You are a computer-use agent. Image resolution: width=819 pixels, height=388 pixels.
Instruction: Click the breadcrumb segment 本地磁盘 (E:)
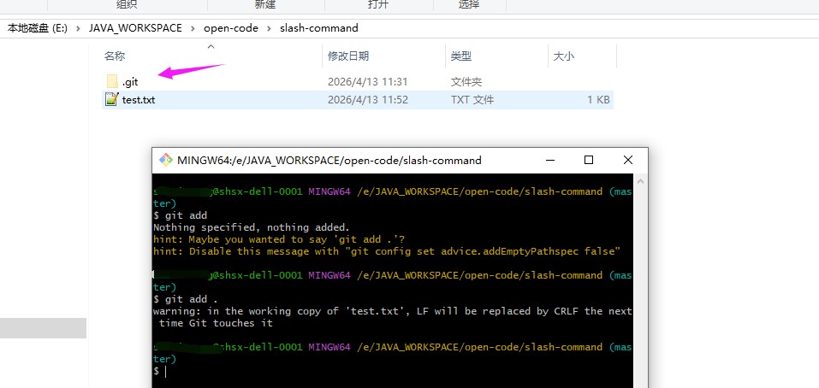[37, 28]
